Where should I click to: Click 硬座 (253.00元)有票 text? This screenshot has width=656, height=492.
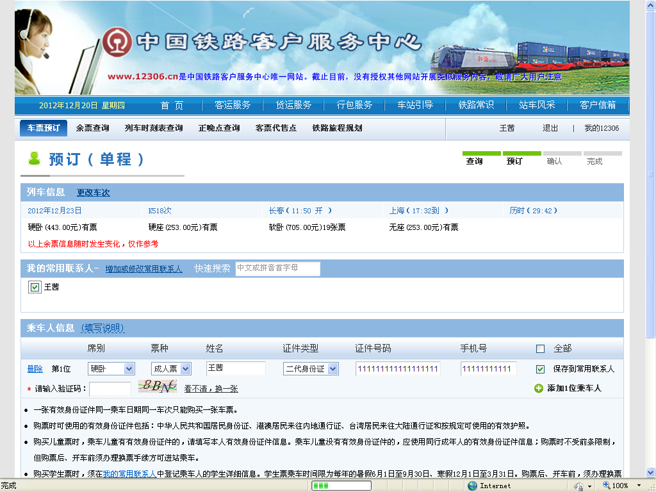coord(183,227)
